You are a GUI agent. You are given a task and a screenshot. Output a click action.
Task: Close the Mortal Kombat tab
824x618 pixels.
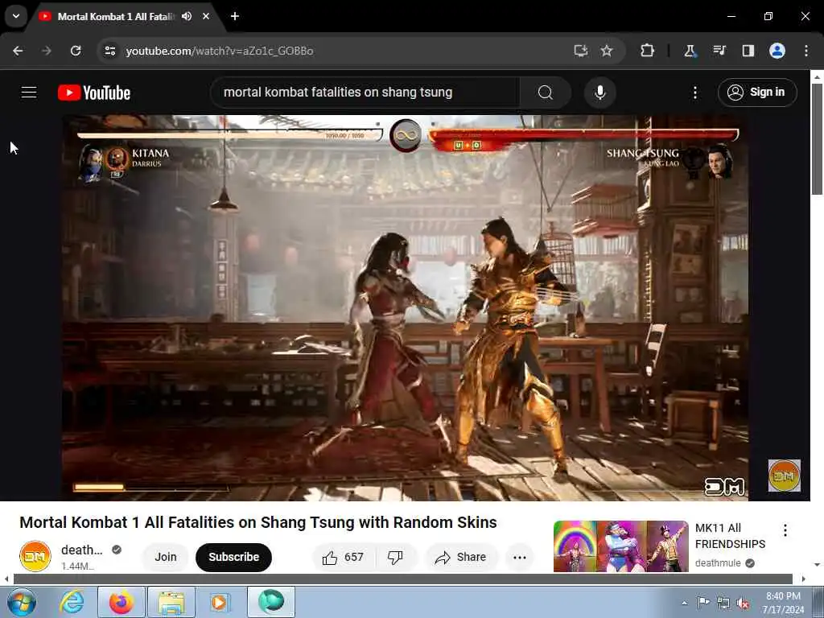point(206,16)
